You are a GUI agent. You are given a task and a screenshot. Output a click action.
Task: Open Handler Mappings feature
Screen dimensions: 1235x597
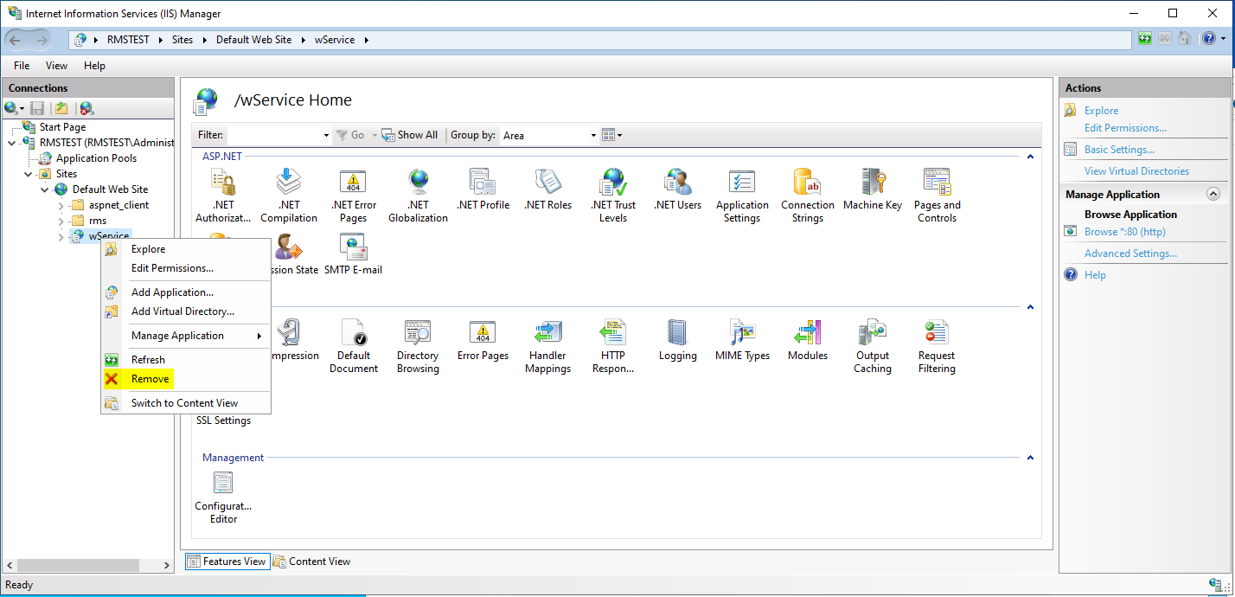click(547, 346)
